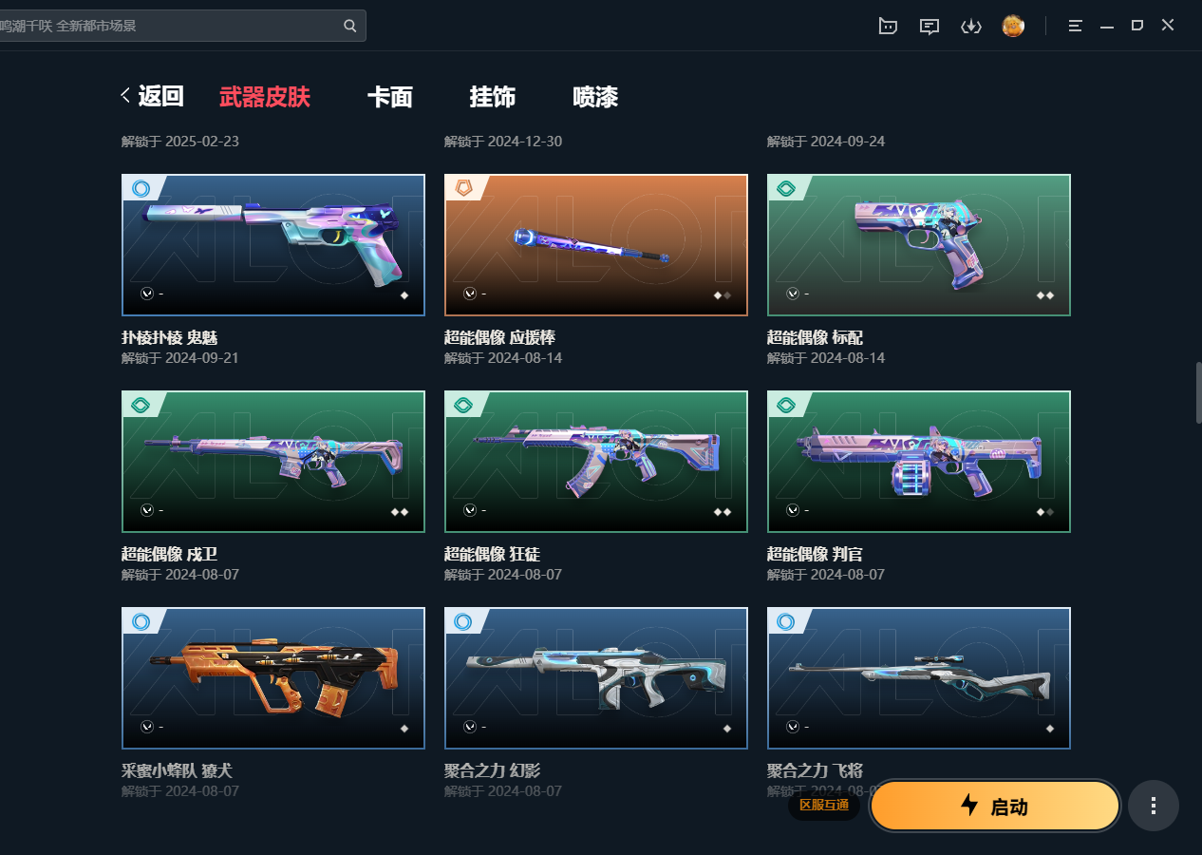Click the back chevron next to 返回
The image size is (1202, 855).
[x=125, y=95]
